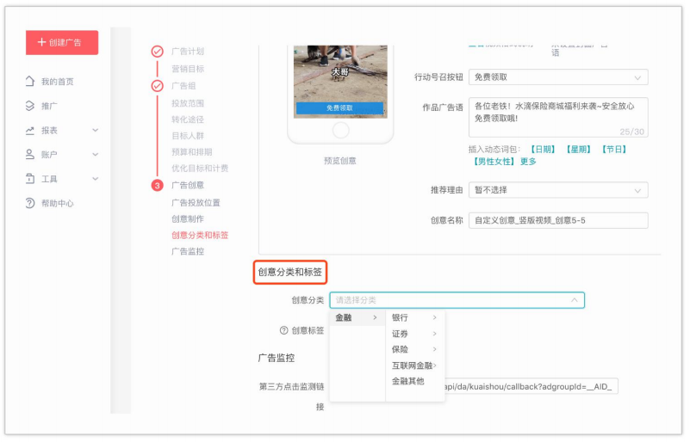Insert the 【节日】 dynamic word
Image resolution: width=690 pixels, height=442 pixels.
pyautogui.click(x=614, y=150)
